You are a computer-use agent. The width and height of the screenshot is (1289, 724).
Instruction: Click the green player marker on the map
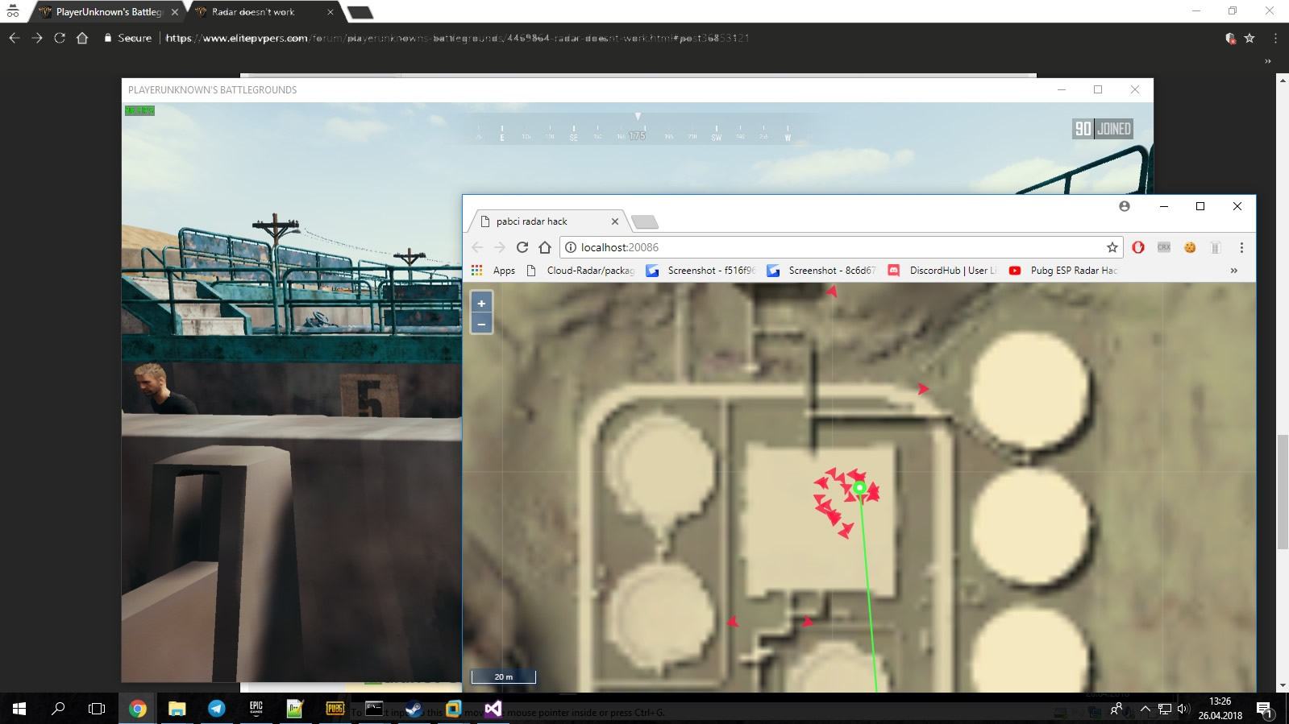859,487
